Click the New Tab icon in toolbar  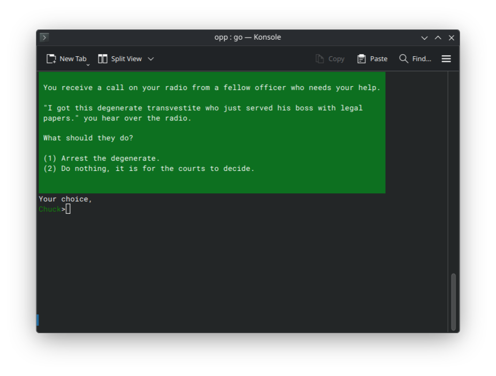pos(51,59)
